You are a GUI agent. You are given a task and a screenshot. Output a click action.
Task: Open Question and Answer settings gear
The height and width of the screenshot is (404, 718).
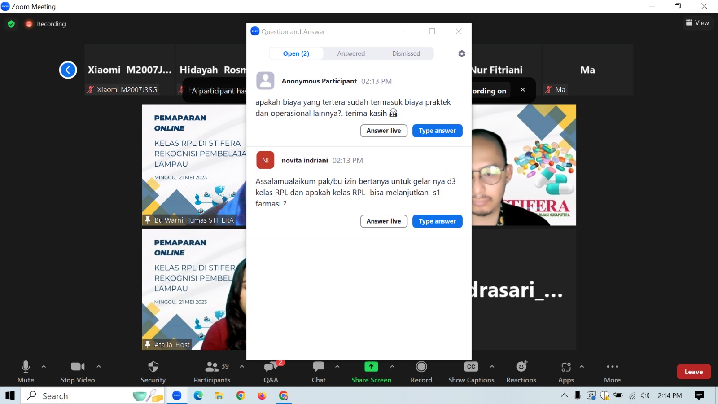tap(461, 53)
